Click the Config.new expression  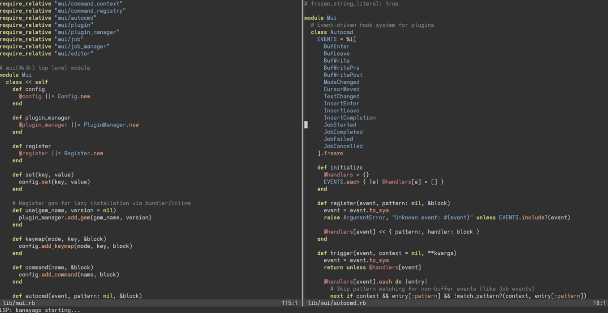tap(73, 96)
